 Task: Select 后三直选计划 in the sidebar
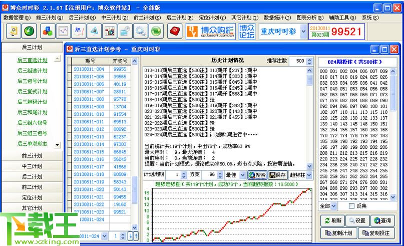coord(33,60)
